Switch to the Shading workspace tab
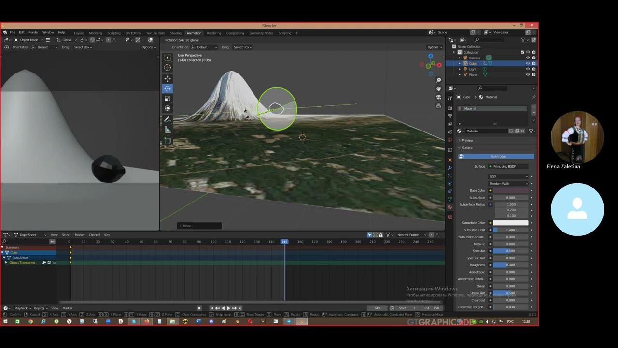The image size is (618, 348). 176,33
